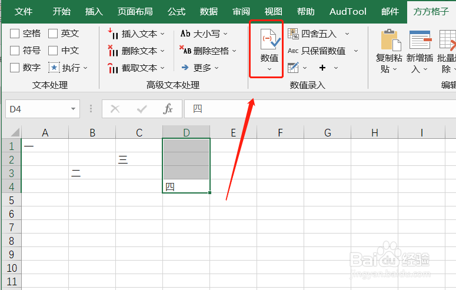Toggle the 英文 checkbox
Image resolution: width=456 pixels, height=290 pixels.
coord(53,34)
